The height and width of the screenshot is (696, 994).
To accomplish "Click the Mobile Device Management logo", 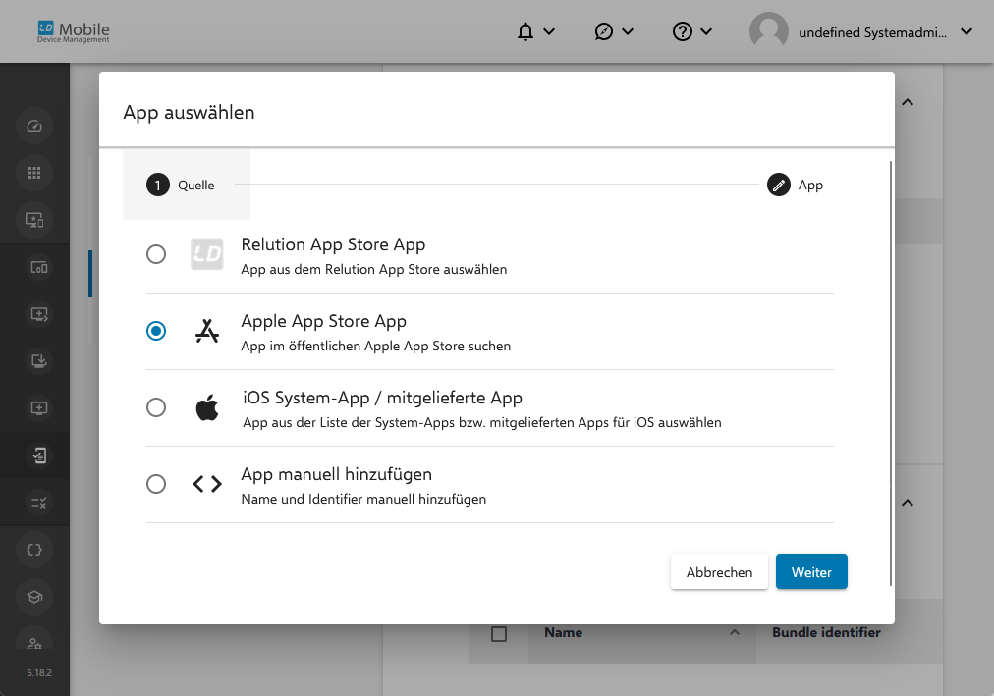I will click(x=74, y=32).
